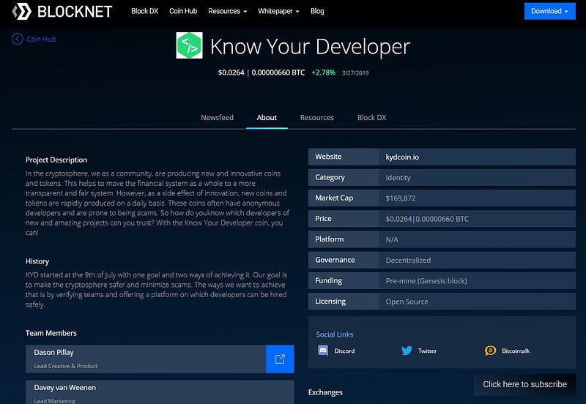Click the Exchanges heading

point(325,392)
